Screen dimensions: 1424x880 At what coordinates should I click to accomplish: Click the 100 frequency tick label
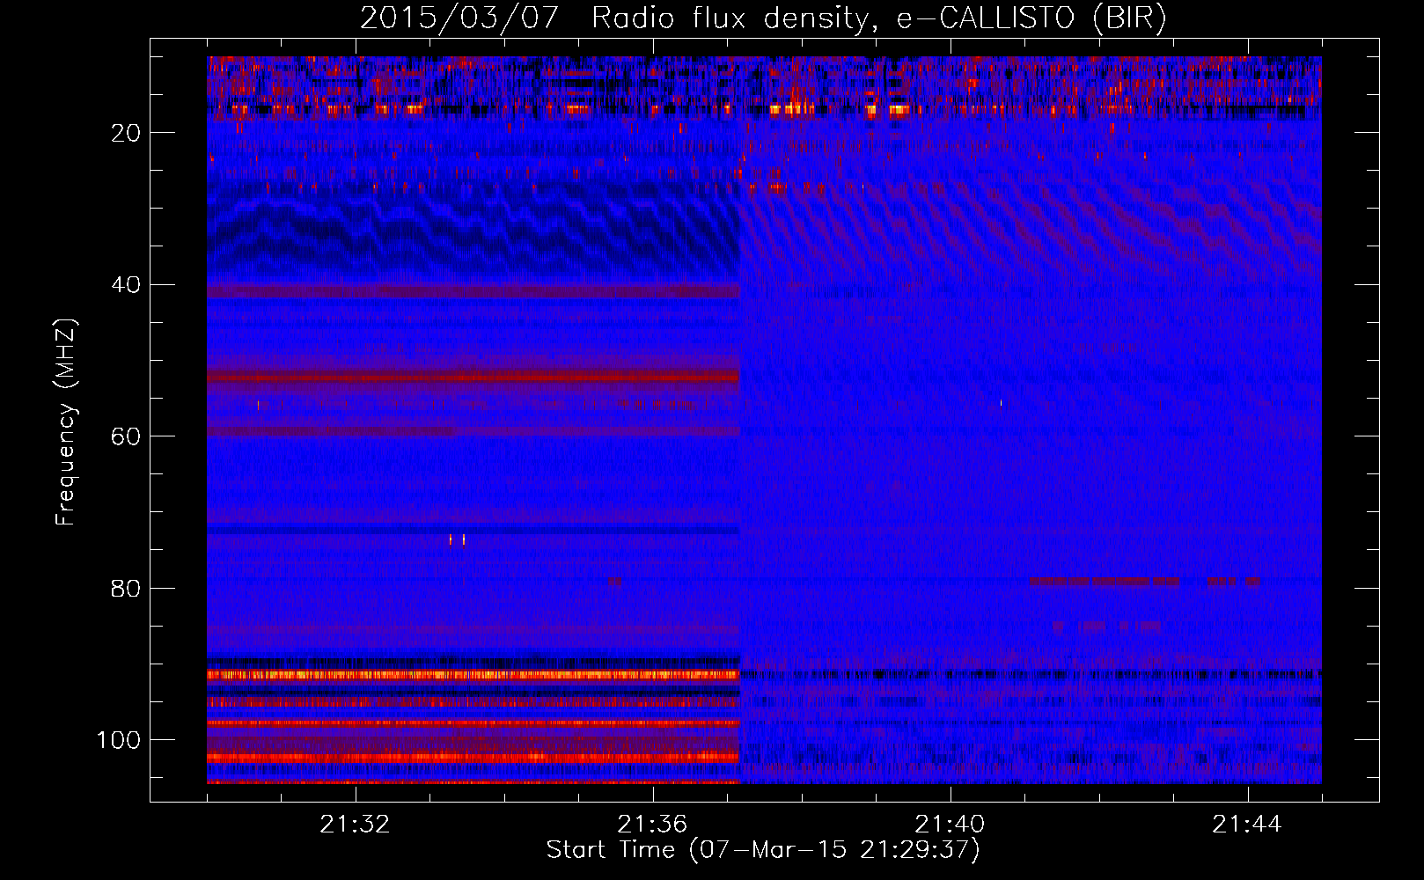[120, 740]
